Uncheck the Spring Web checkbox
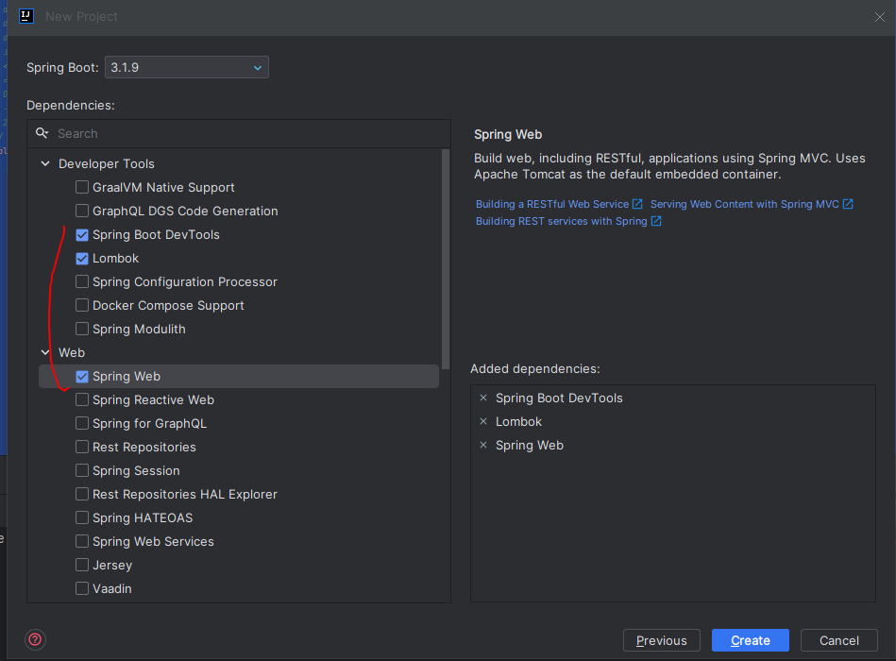Viewport: 896px width, 661px height. [82, 377]
